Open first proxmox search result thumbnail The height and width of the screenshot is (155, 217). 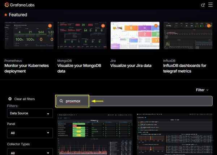click(95, 134)
